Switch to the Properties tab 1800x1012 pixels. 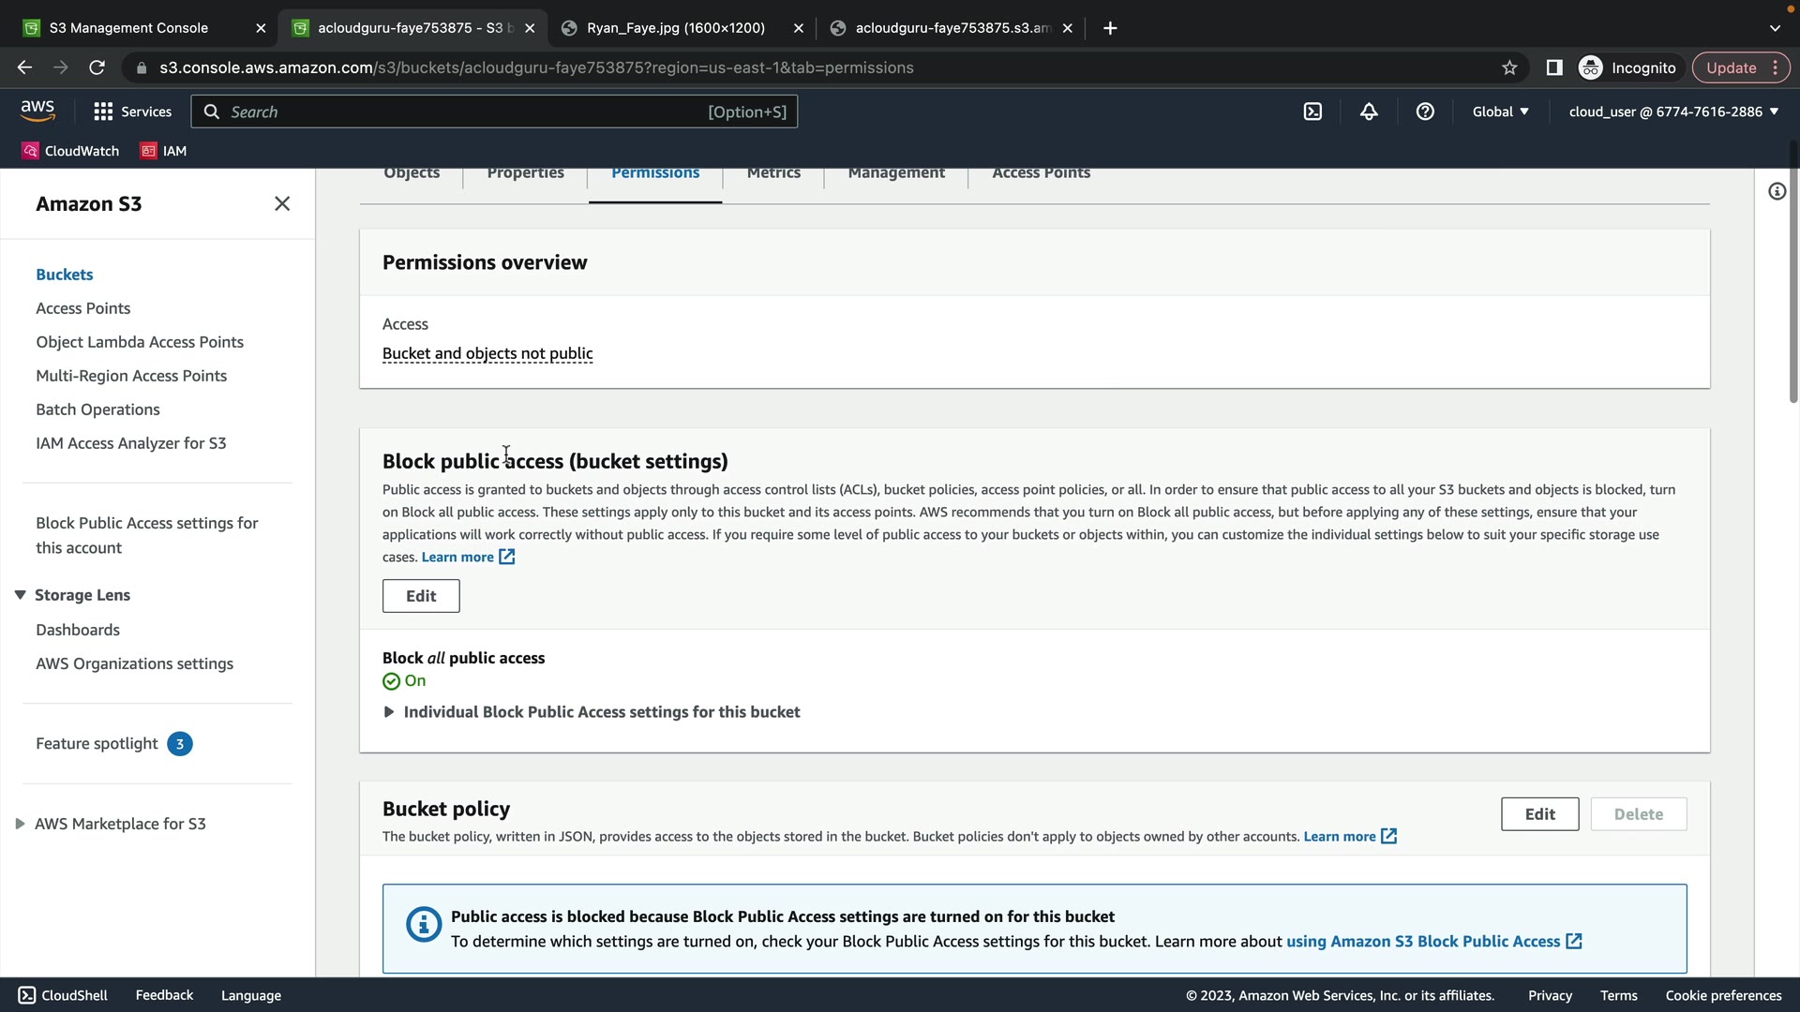[x=525, y=174]
